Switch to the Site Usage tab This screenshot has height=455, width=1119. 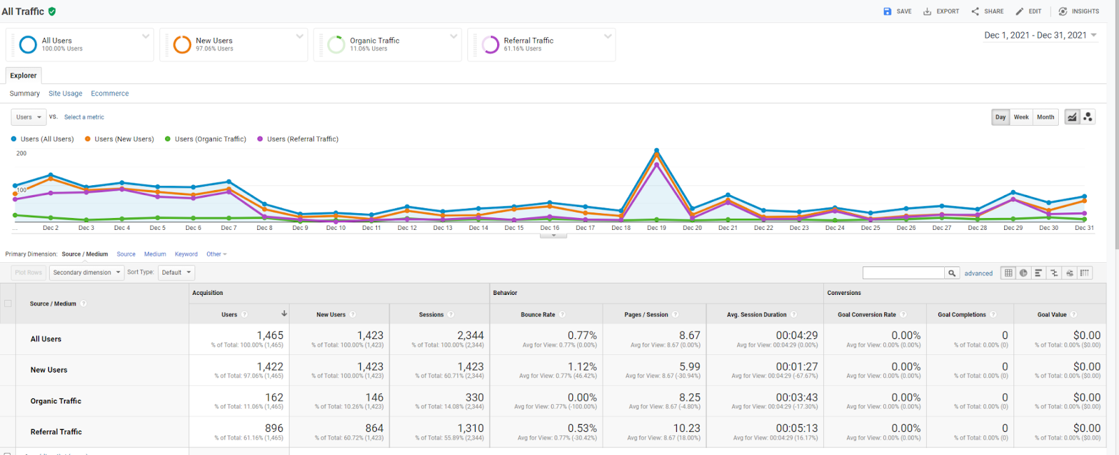point(65,94)
